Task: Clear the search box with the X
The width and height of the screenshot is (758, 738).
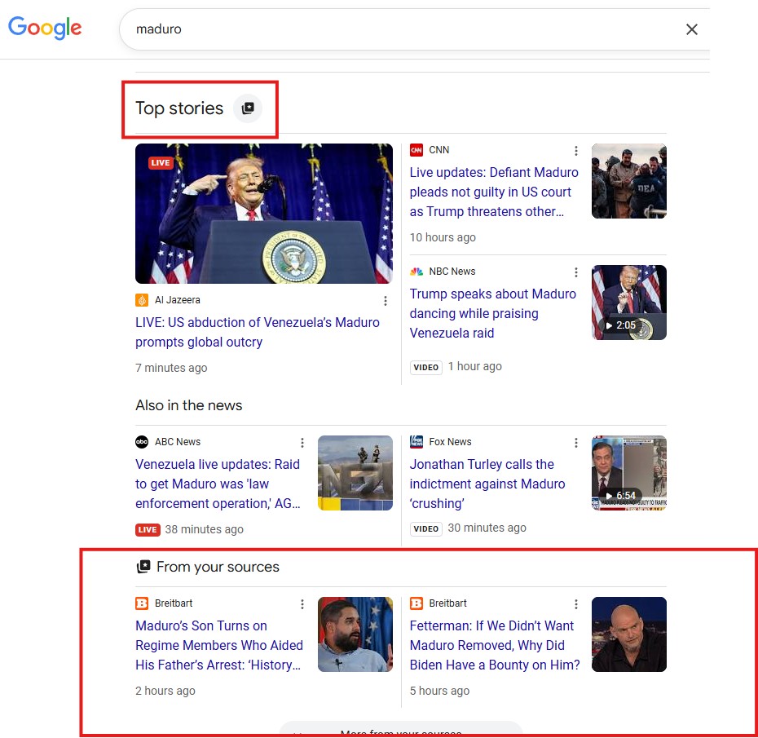Action: point(692,29)
